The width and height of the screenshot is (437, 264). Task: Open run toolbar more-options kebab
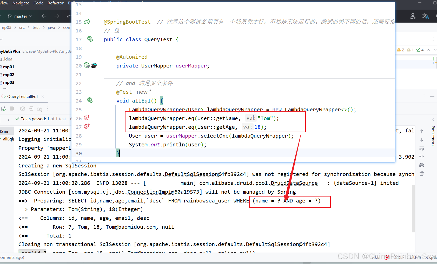(x=48, y=109)
